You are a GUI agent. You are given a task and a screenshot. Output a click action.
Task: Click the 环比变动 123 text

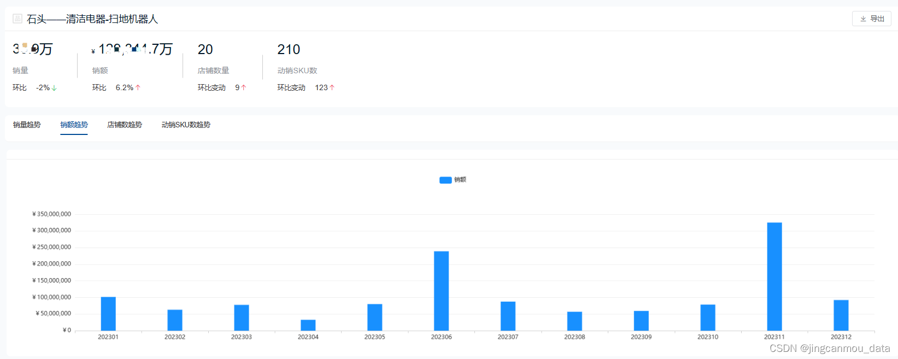[302, 87]
